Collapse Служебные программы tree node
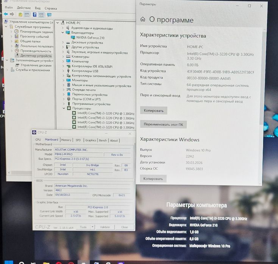 [6, 27]
